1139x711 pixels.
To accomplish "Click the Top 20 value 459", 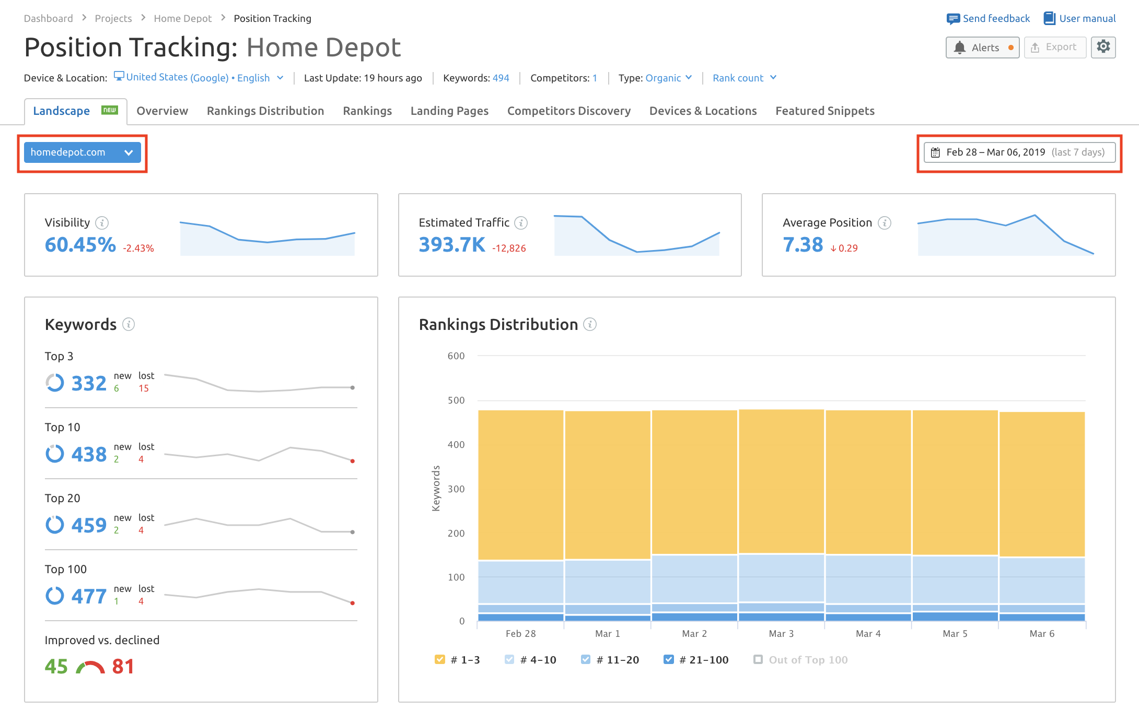I will click(x=89, y=525).
